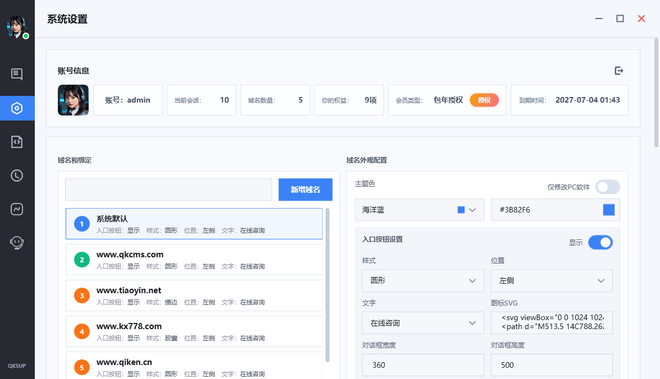Open the 位置 左侧 dropdown
Image resolution: width=660 pixels, height=379 pixels.
(551, 280)
